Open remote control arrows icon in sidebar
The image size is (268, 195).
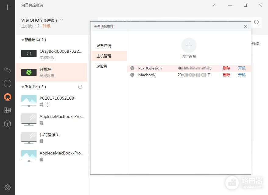click(x=8, y=70)
